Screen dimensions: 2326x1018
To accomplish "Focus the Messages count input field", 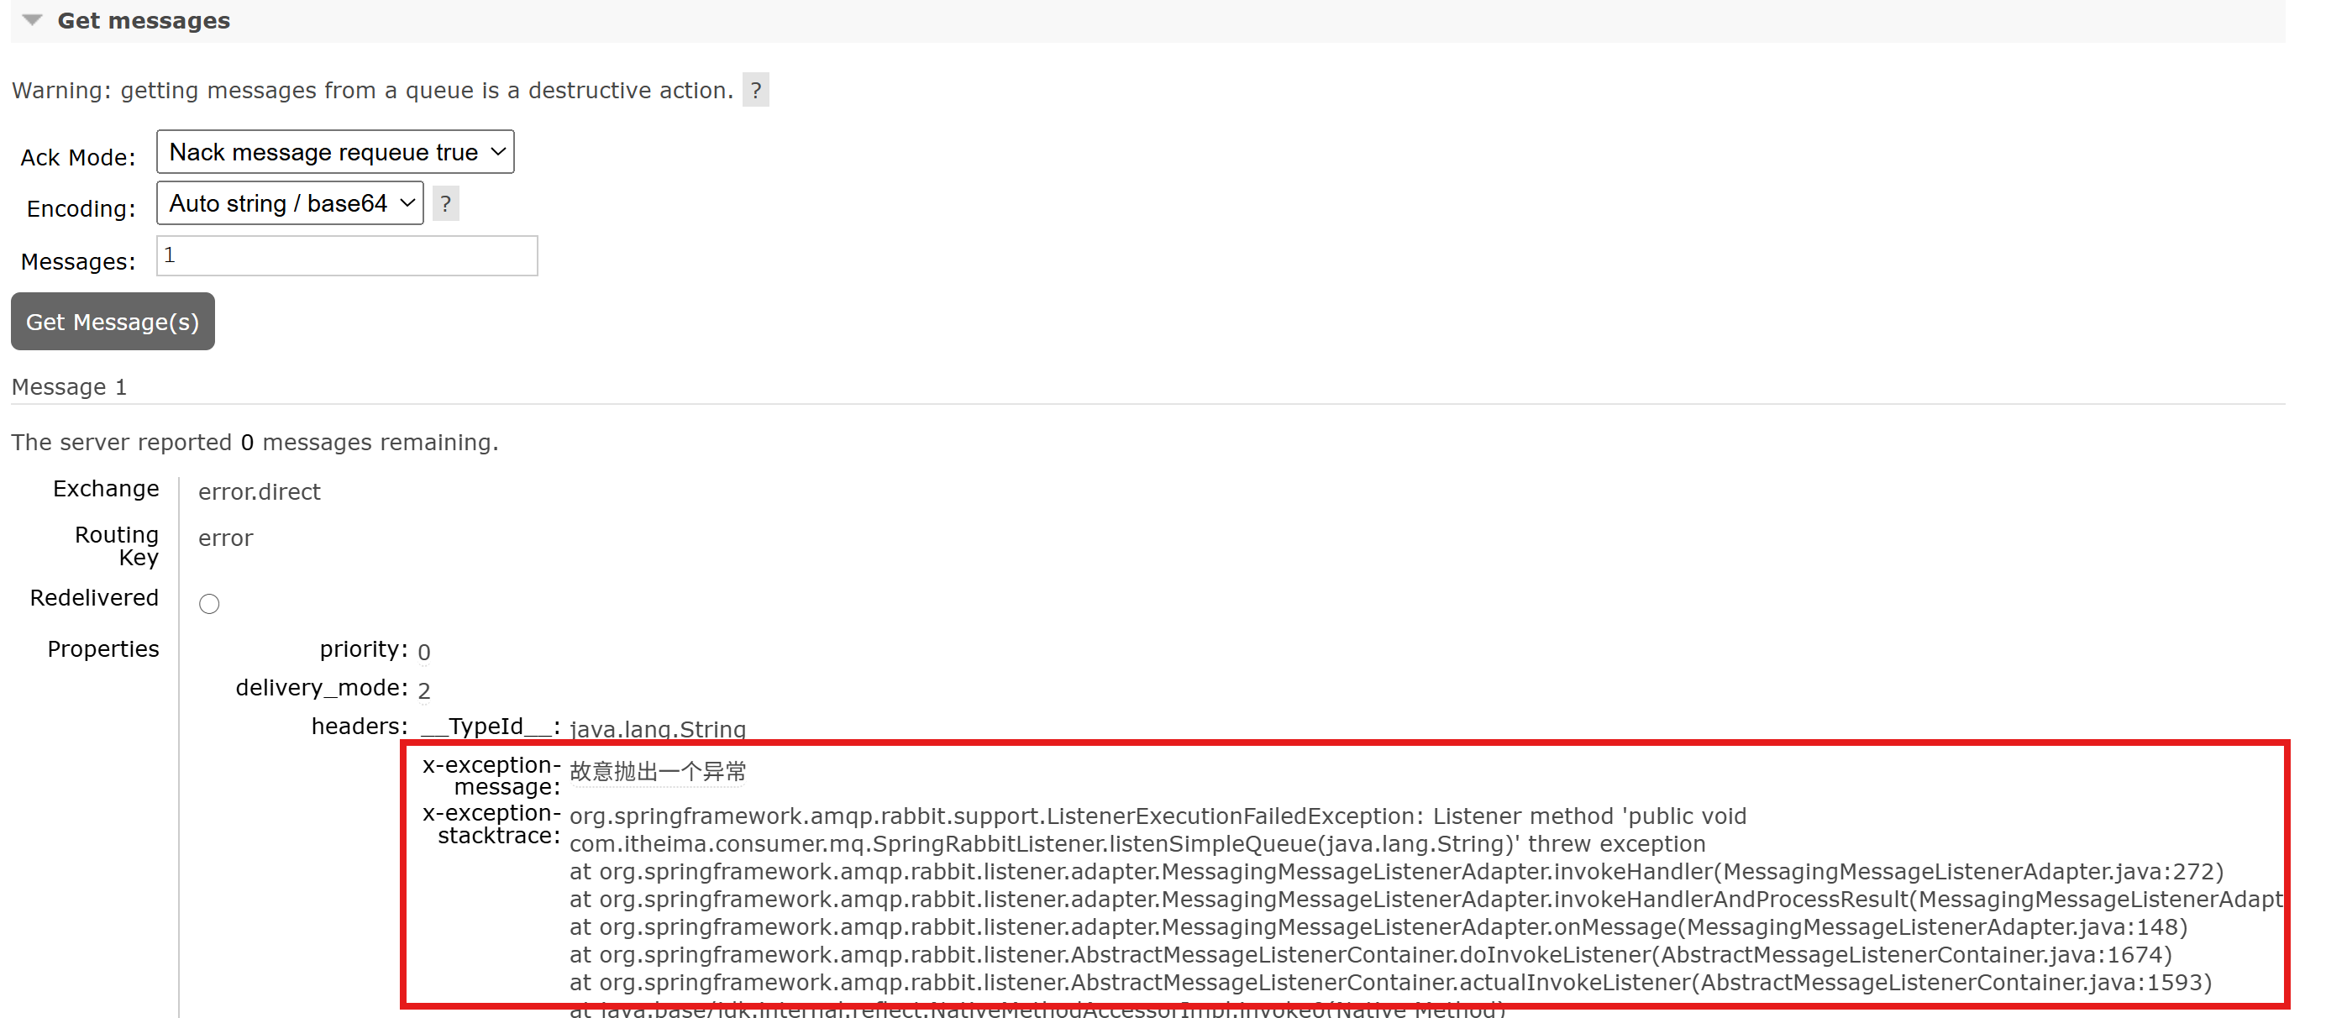I will (347, 256).
